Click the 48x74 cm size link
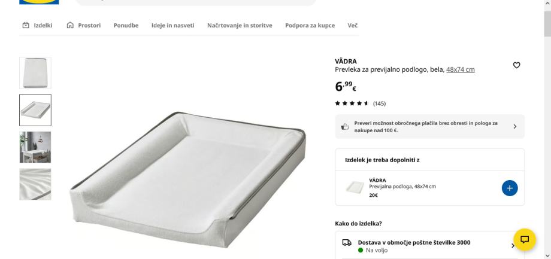This screenshot has height=259, width=551. pos(461,69)
